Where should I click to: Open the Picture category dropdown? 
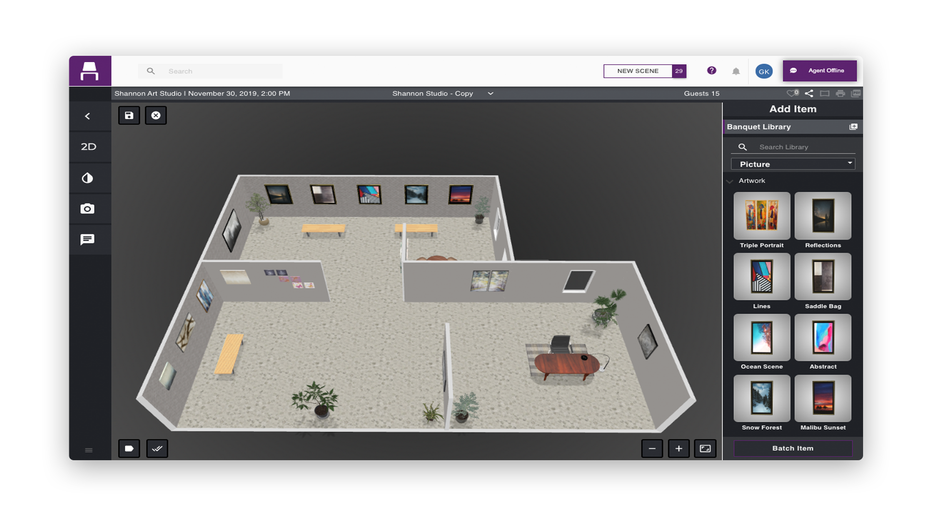click(x=793, y=164)
